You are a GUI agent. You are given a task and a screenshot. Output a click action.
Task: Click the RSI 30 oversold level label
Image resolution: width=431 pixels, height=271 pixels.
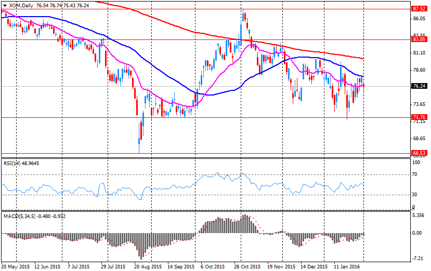414,195
